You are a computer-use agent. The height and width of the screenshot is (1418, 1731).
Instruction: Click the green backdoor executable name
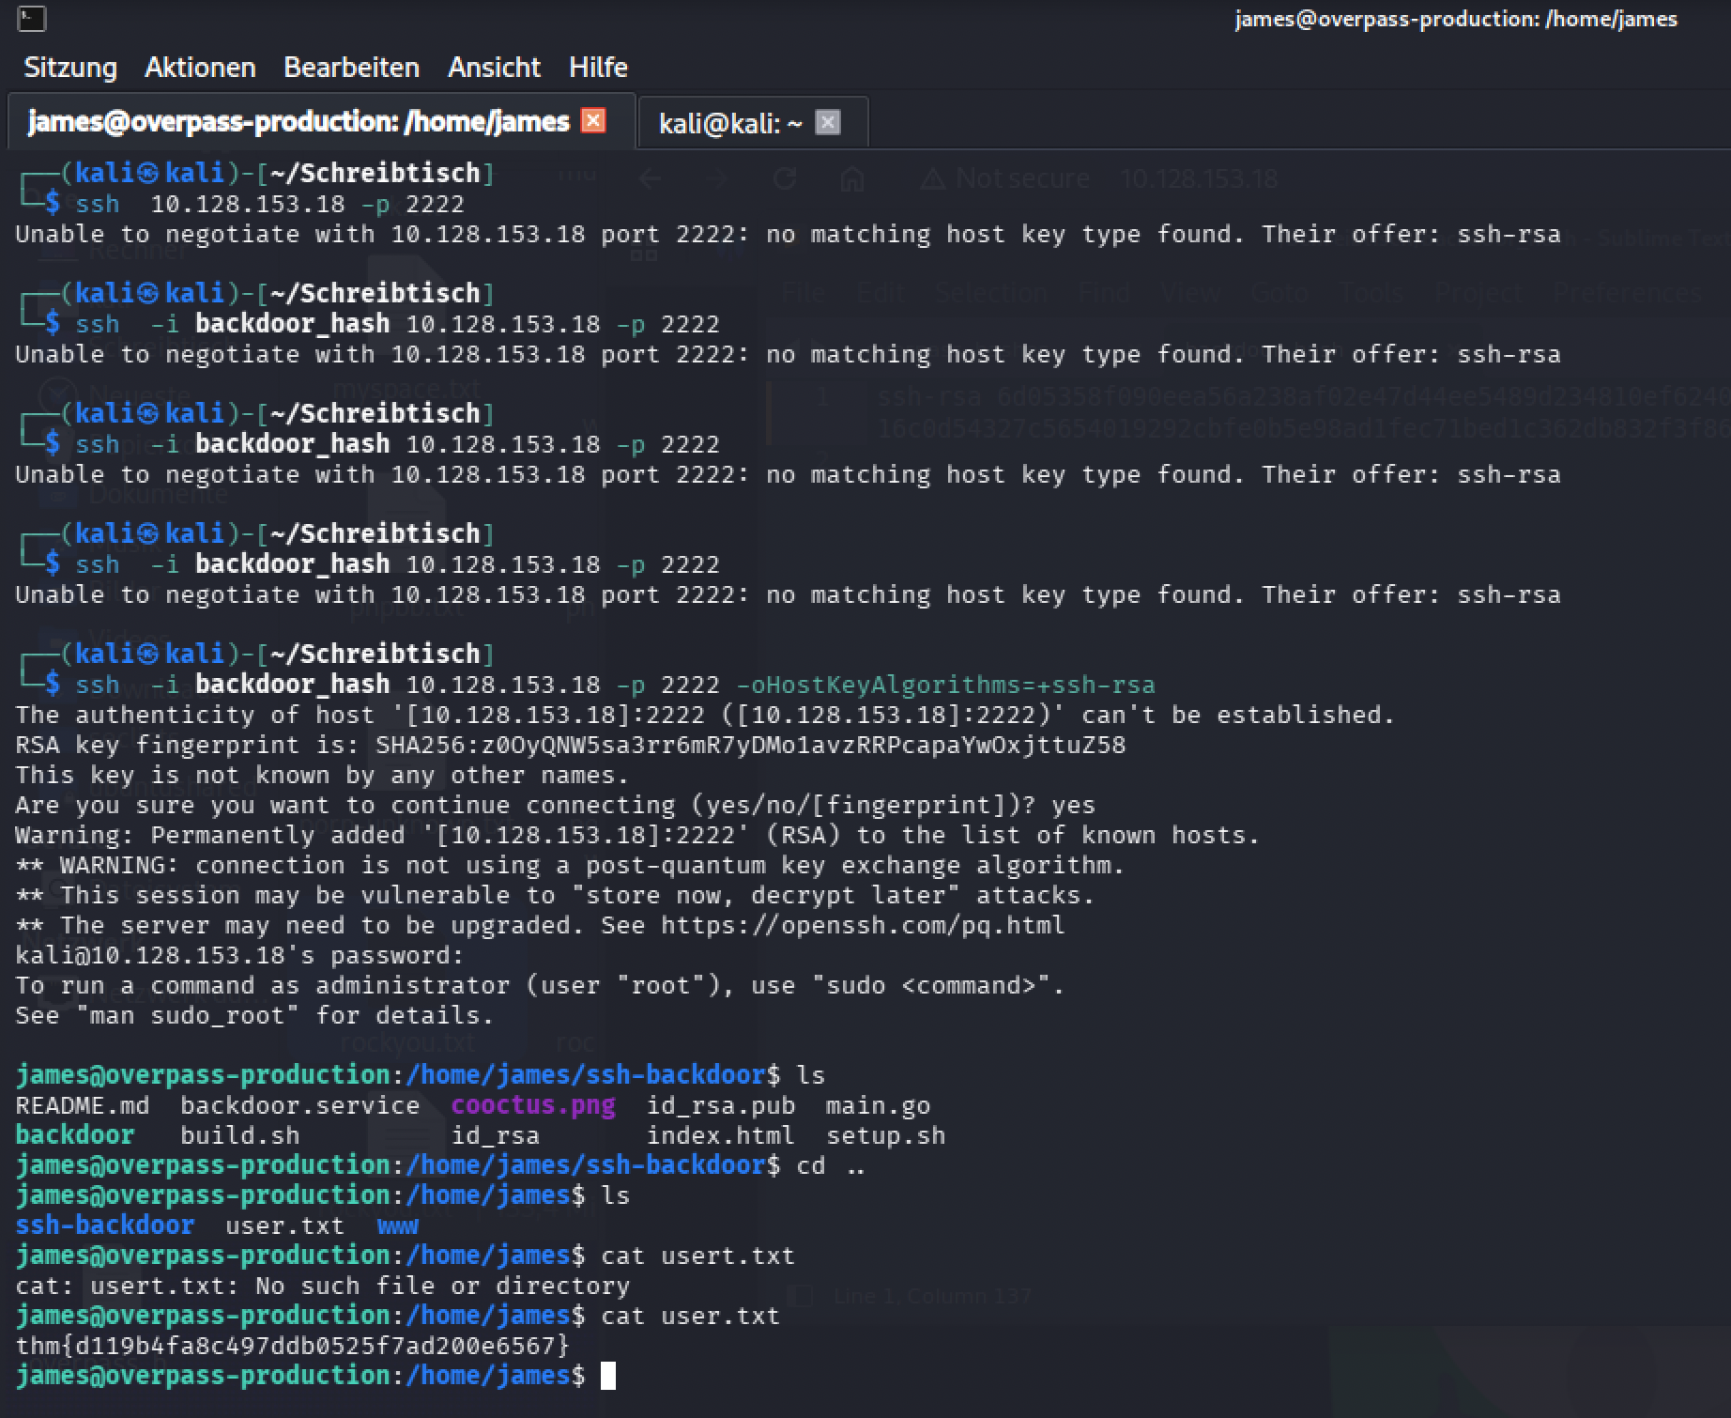[x=75, y=1135]
